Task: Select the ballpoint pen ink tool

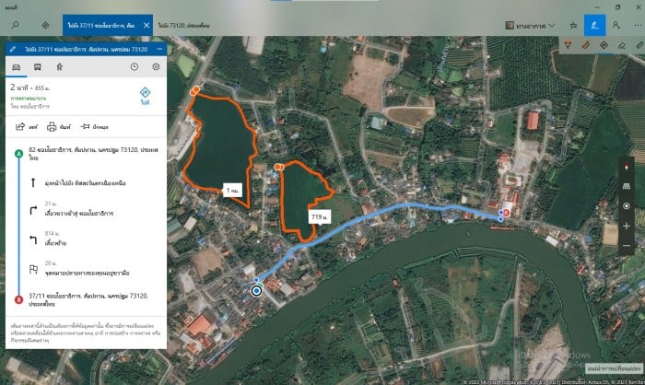Action: (x=568, y=45)
